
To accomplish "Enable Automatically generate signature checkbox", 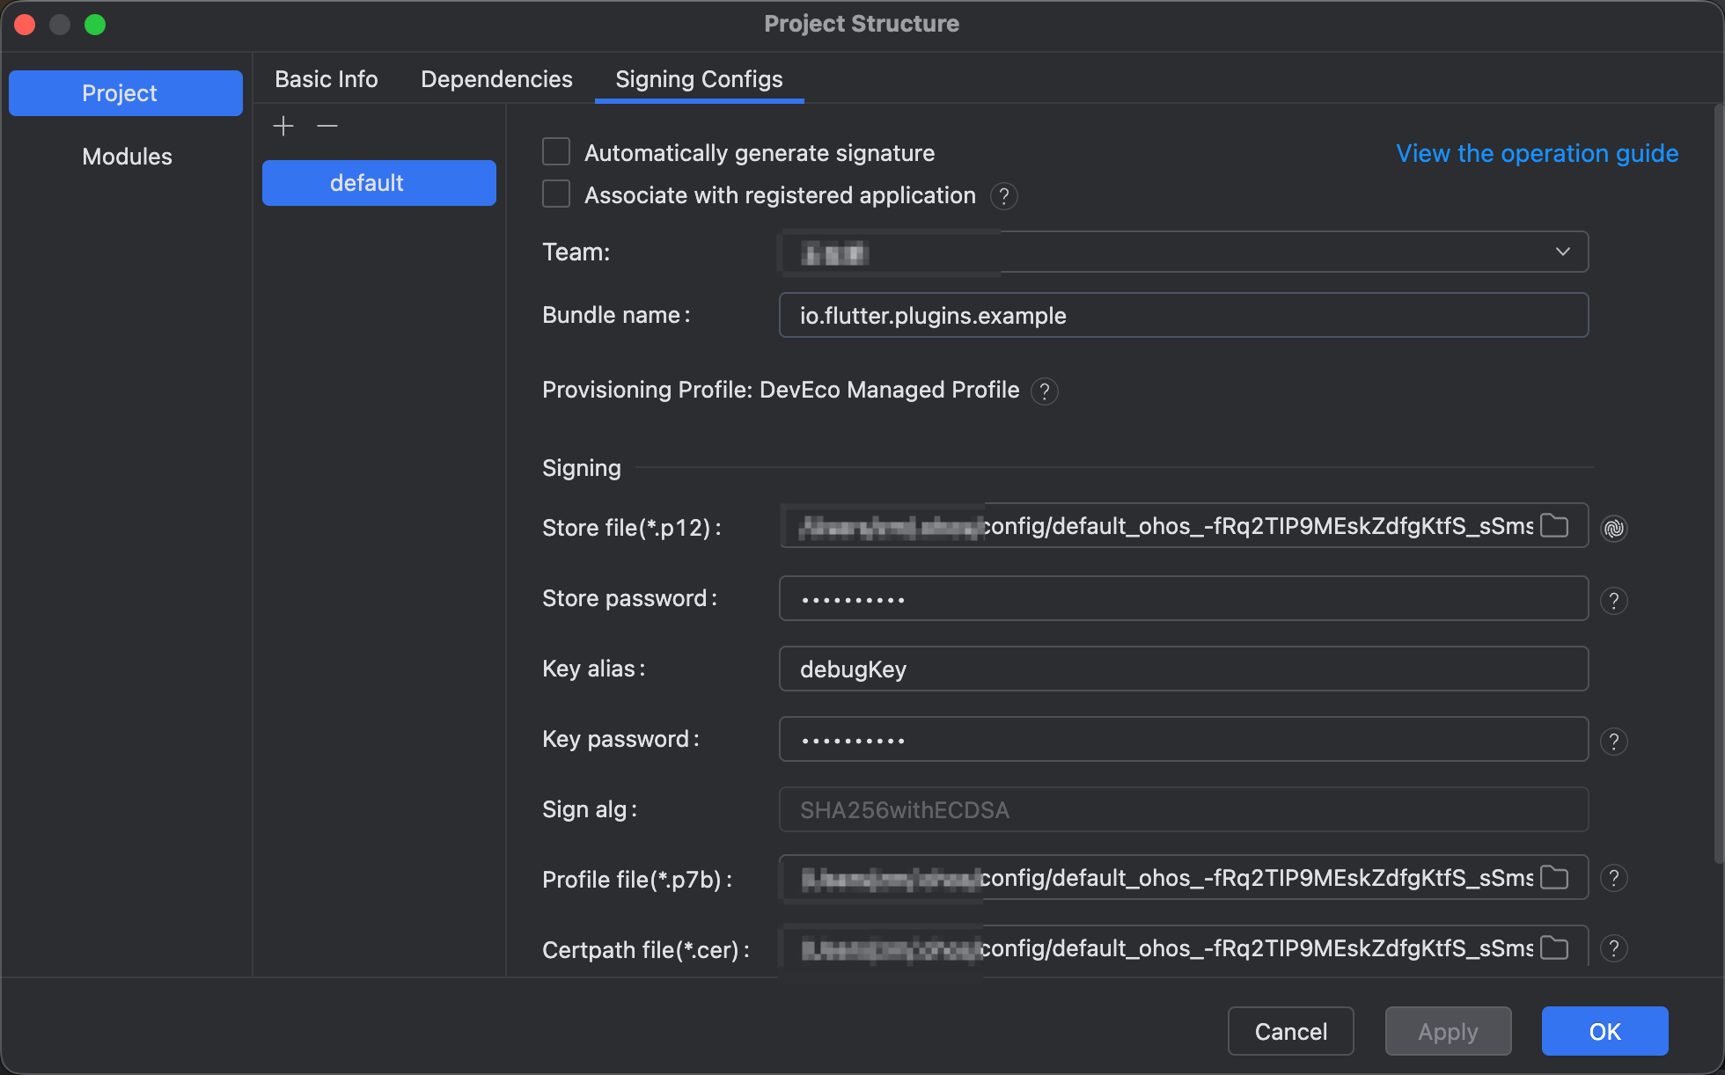I will [556, 152].
